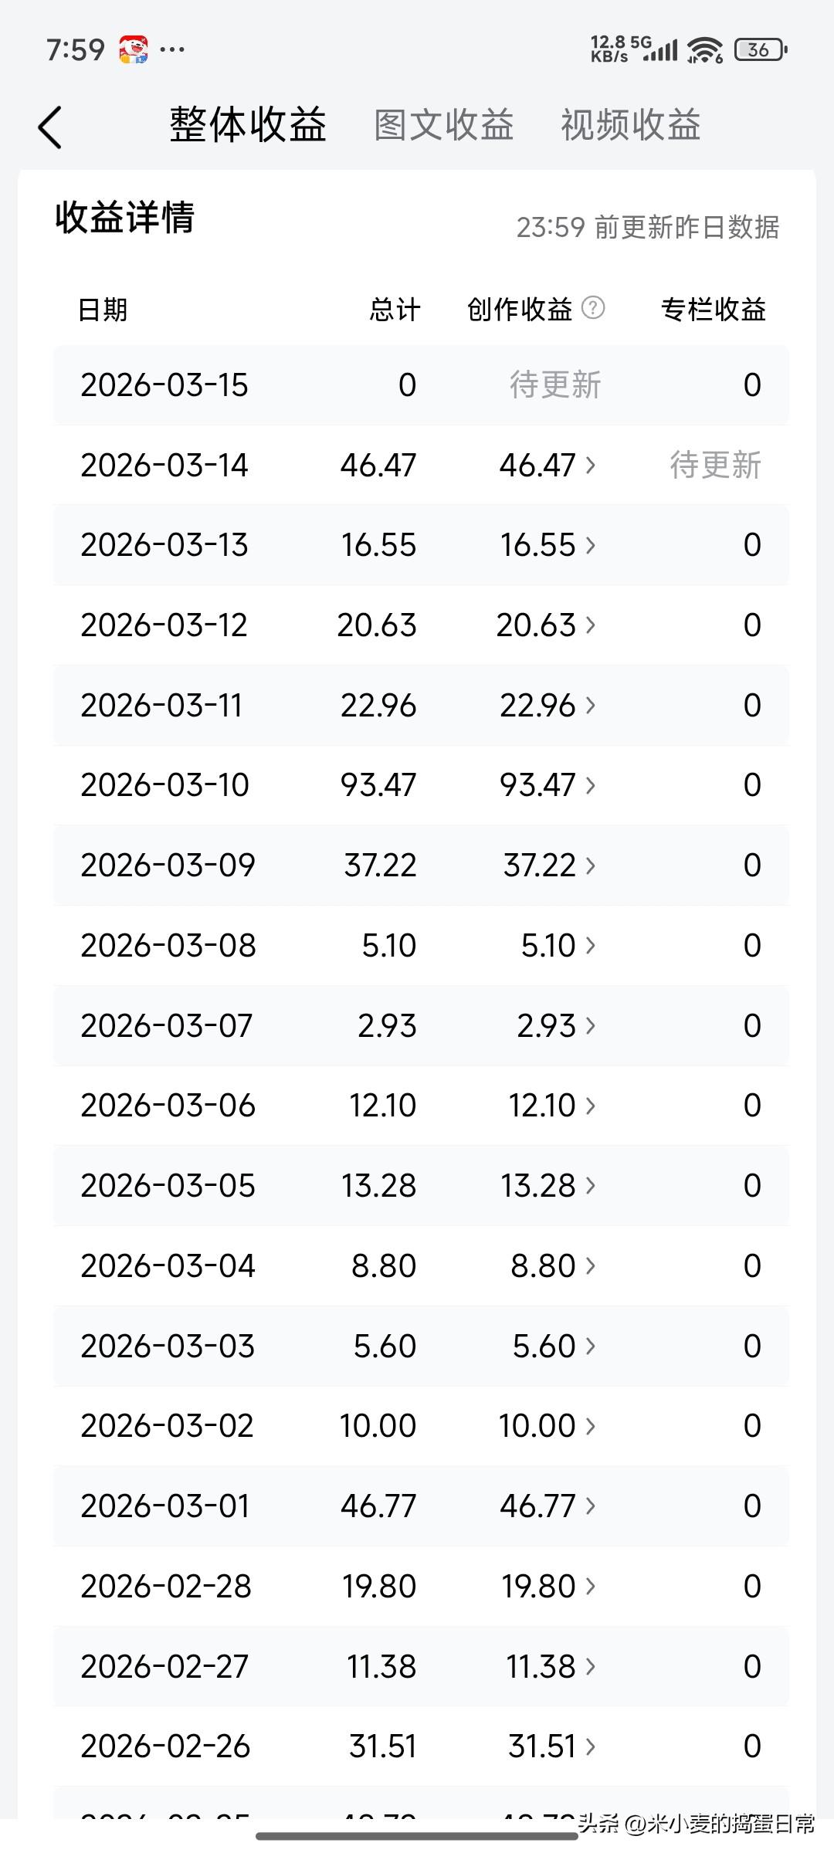Open the 16.55 chevron for 03-13
Screen dimensions: 834x1853
(591, 545)
